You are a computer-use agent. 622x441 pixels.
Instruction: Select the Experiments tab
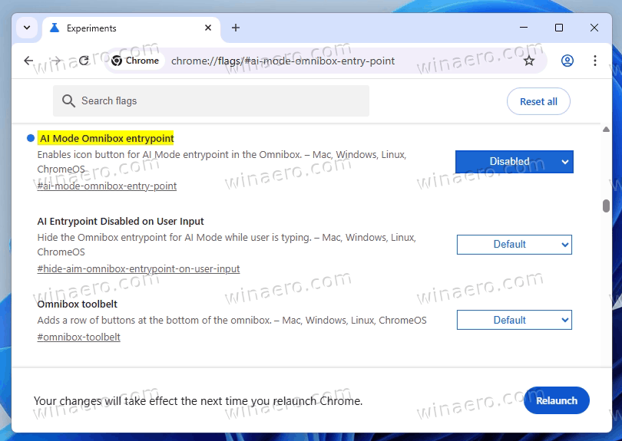coord(131,28)
